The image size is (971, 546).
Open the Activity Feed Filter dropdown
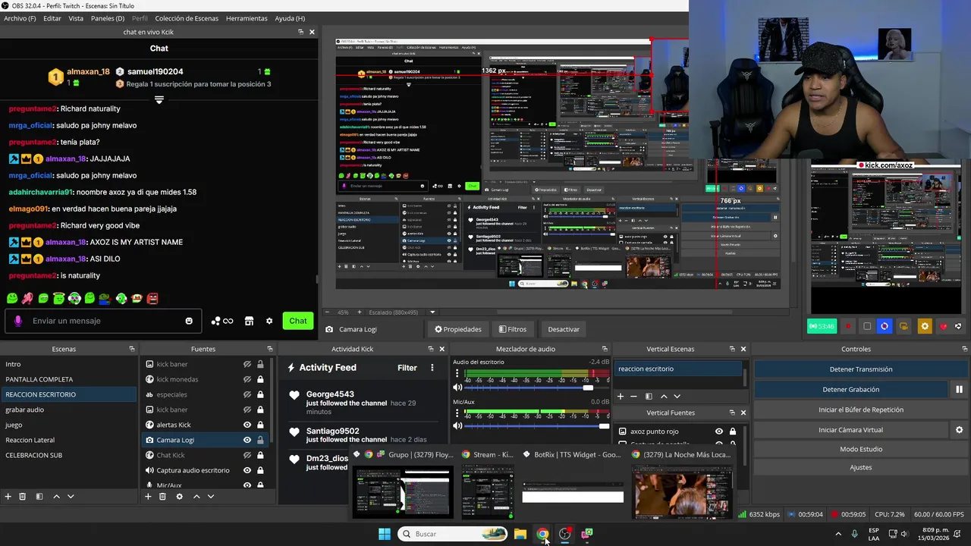coord(407,368)
